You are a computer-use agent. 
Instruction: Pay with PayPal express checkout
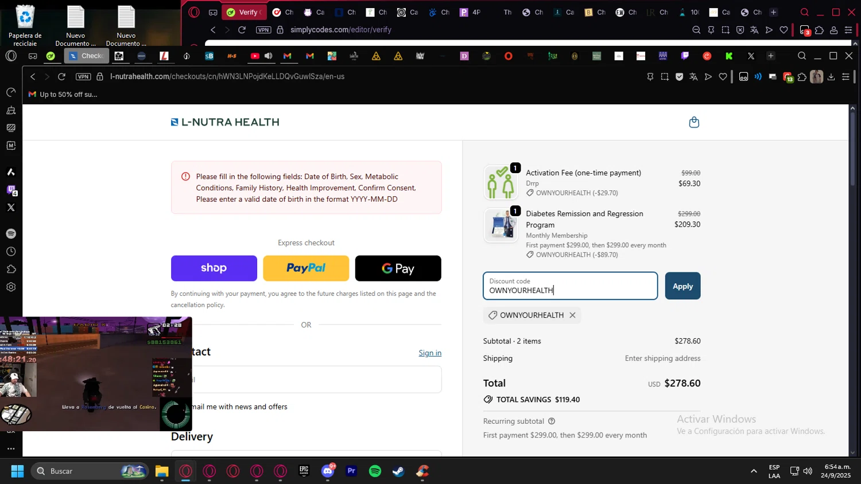(306, 268)
